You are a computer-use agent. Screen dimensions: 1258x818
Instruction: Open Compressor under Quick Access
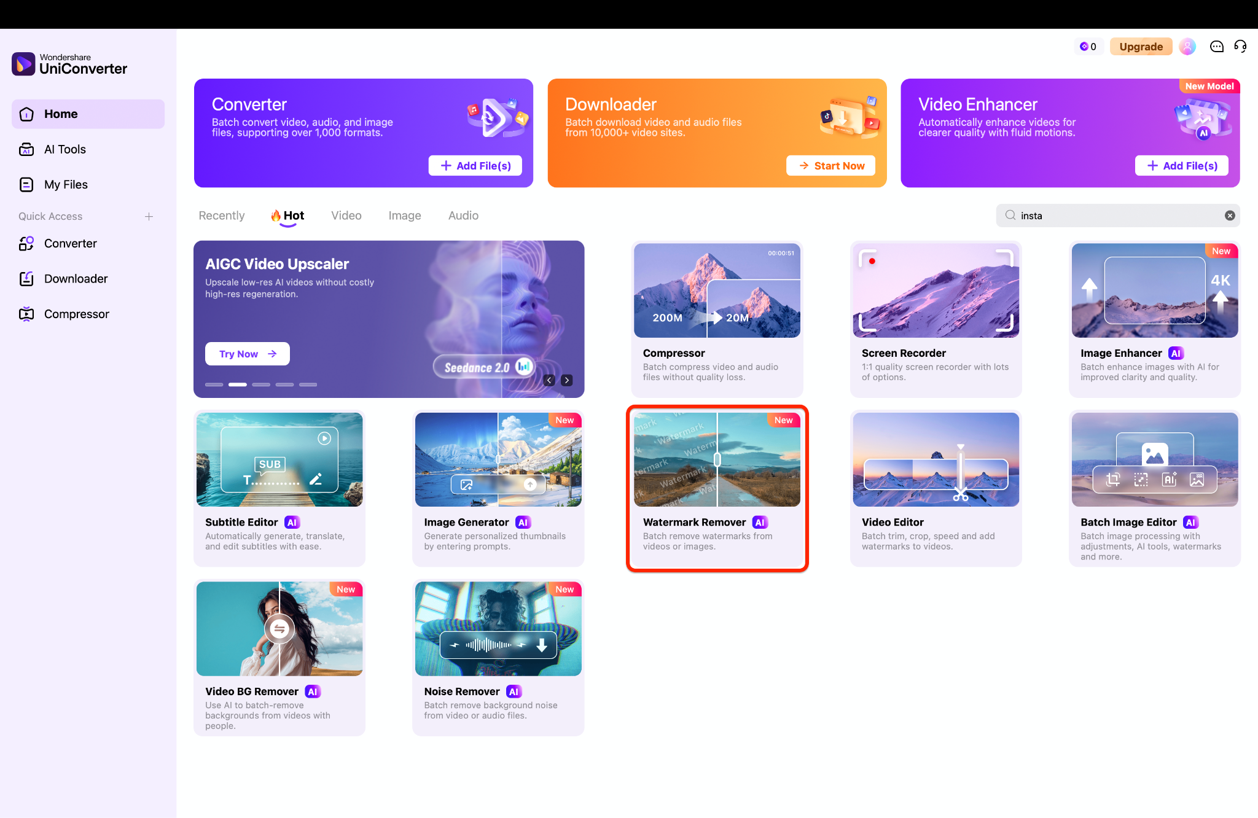click(x=88, y=314)
